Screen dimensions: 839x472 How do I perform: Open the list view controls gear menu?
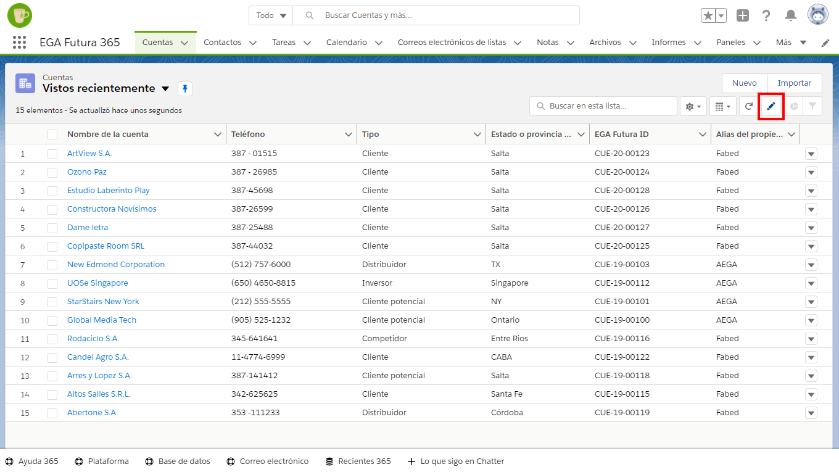click(x=693, y=106)
